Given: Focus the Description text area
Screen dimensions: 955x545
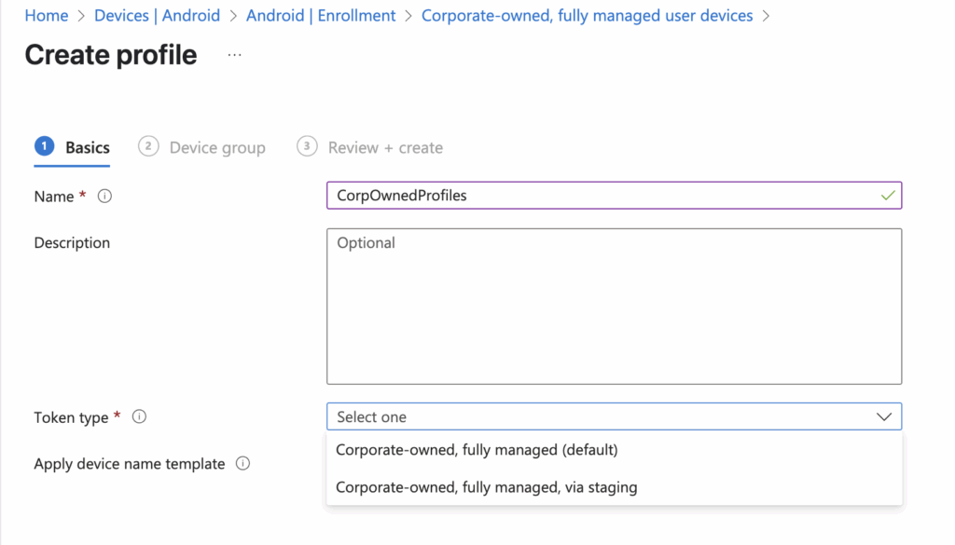Looking at the screenshot, I should coord(614,307).
